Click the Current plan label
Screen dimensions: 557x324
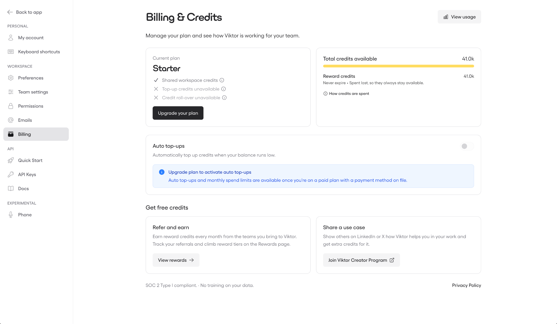[166, 58]
